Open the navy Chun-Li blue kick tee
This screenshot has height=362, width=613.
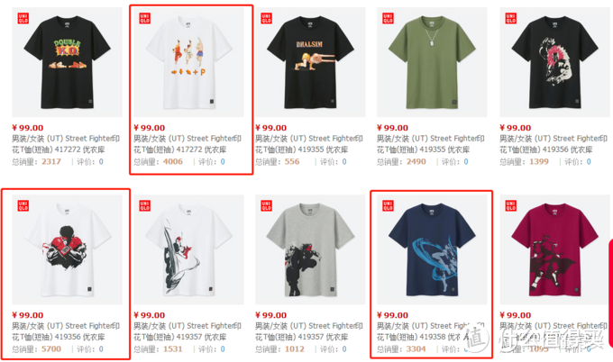point(432,249)
